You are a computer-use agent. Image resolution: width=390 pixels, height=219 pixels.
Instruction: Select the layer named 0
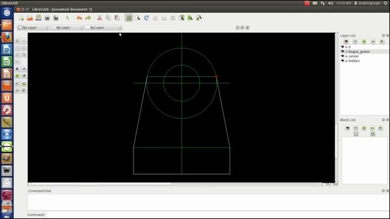tap(349, 47)
